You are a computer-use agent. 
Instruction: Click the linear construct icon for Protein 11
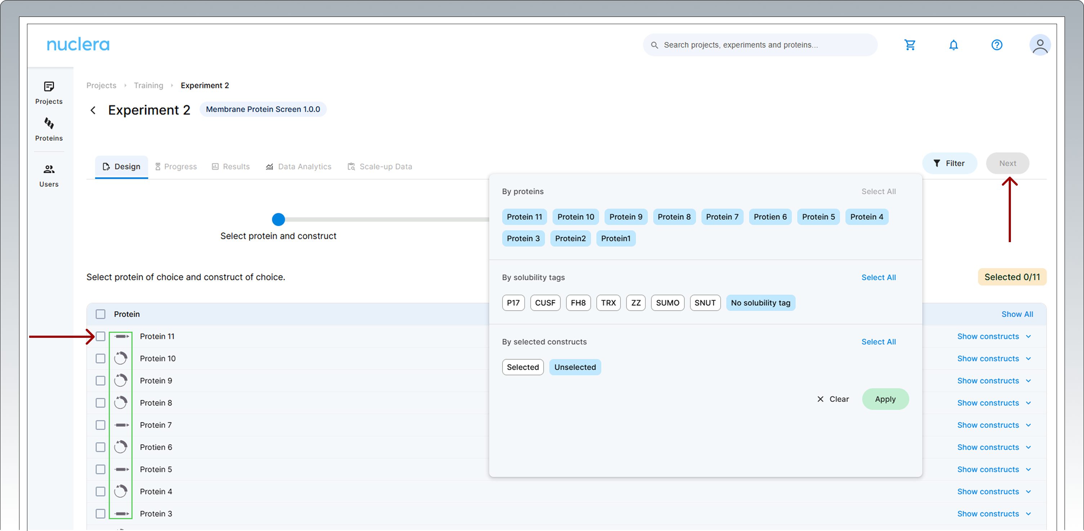tap(121, 336)
